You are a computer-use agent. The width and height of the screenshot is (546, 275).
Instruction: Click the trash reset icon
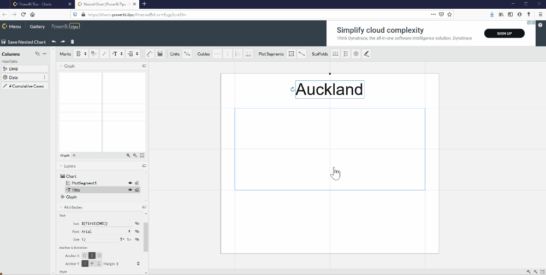73,41
